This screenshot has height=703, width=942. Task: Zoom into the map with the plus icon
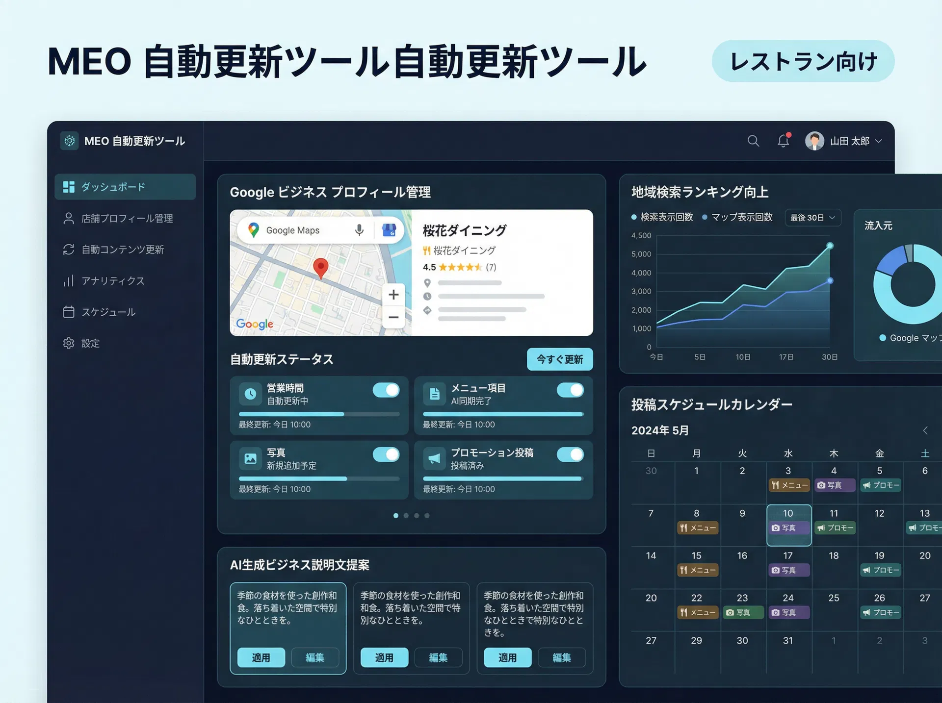pyautogui.click(x=393, y=294)
